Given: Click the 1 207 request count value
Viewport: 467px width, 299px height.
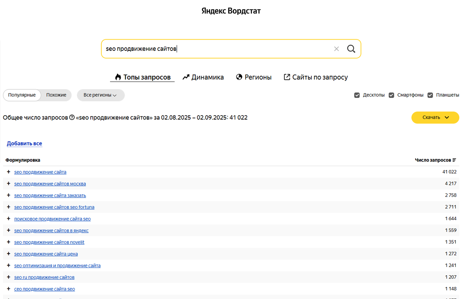Looking at the screenshot, I should 451,277.
